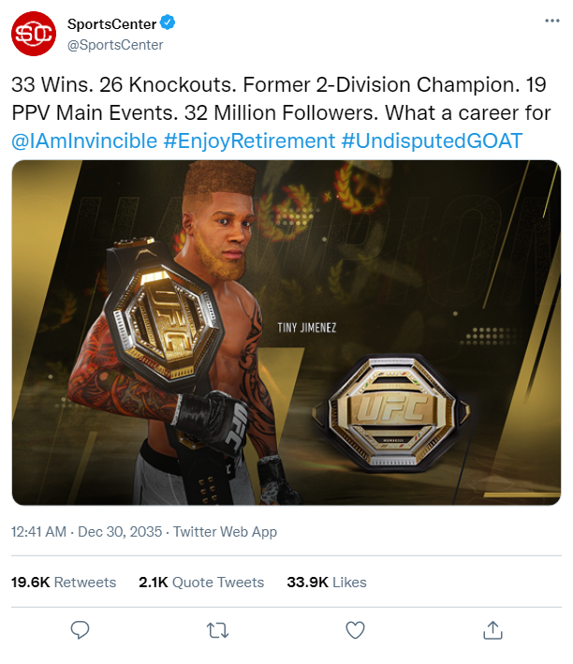
Task: Open the #UndisputedGOAT hashtag
Action: (432, 140)
